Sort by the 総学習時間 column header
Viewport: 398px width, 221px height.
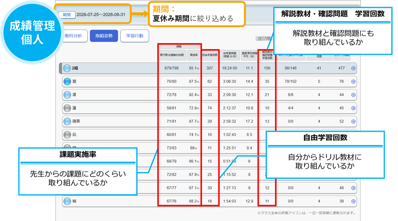coord(230,55)
